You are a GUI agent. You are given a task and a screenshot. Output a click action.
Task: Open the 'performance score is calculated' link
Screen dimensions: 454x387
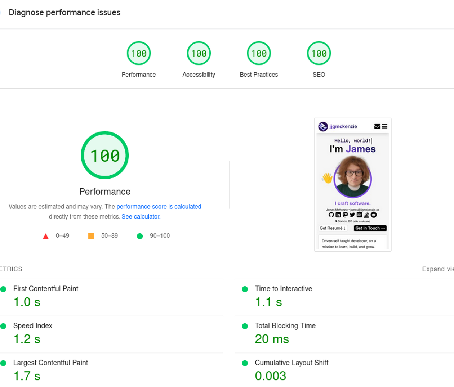click(159, 207)
